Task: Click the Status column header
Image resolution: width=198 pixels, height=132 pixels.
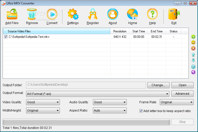Action: (x=173, y=31)
